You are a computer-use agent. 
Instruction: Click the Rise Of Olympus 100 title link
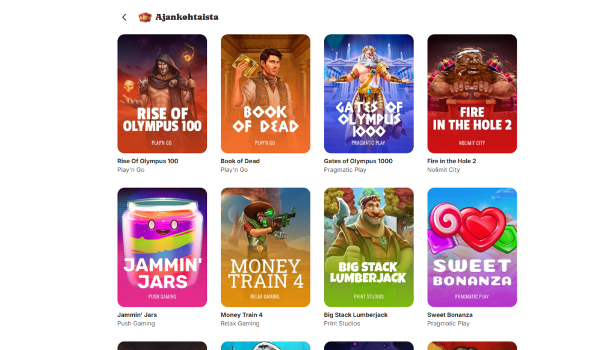148,161
